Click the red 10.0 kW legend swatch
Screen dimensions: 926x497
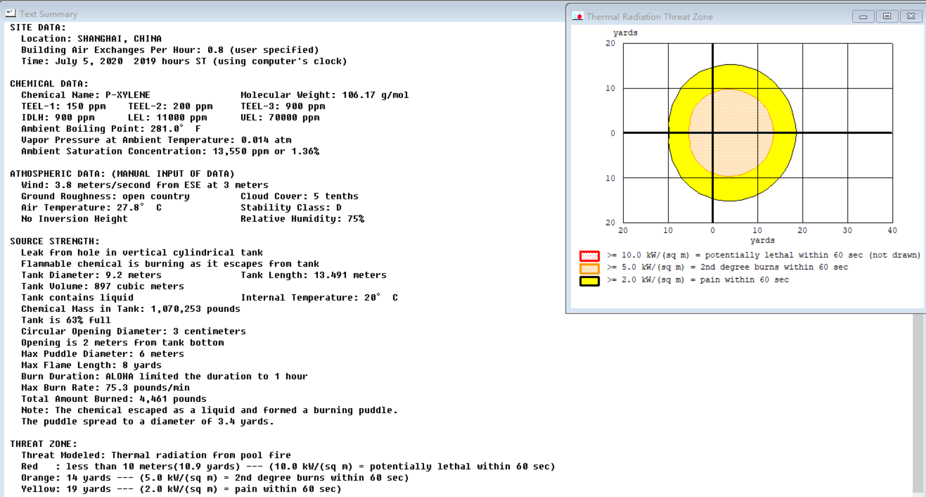[590, 256]
